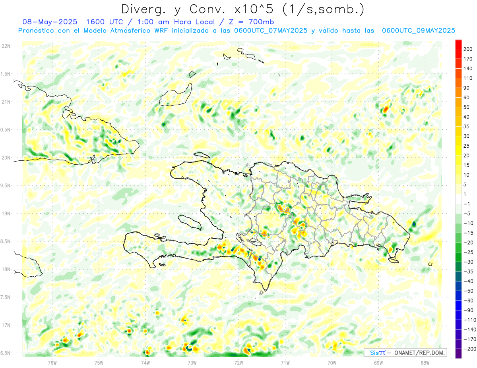Click the '70W' longitude label
477x368 pixels.
(332, 362)
